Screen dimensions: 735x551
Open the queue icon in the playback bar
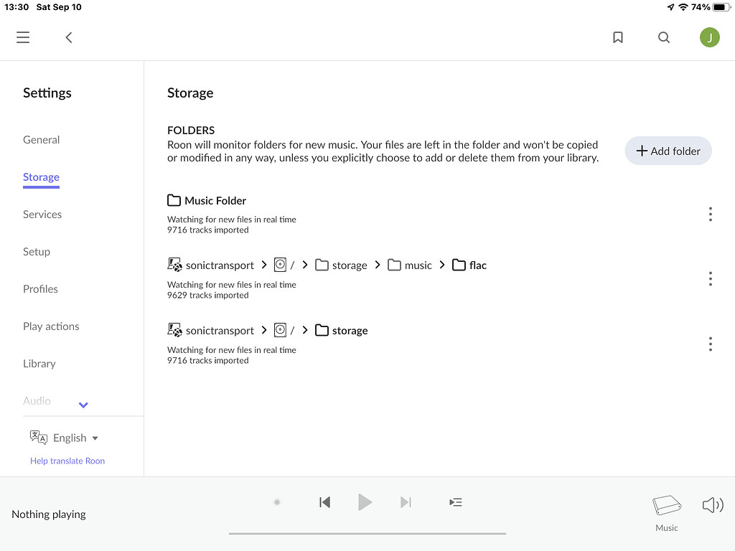[455, 502]
